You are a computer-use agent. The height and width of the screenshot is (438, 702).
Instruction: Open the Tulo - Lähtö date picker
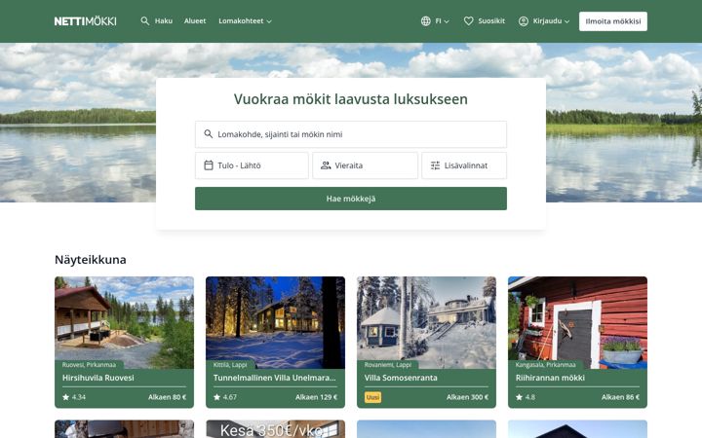[252, 165]
